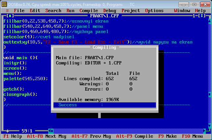Image resolution: width=212 pixels, height=140 pixels.
Task: Open the Project menu
Action: (x=131, y=11)
